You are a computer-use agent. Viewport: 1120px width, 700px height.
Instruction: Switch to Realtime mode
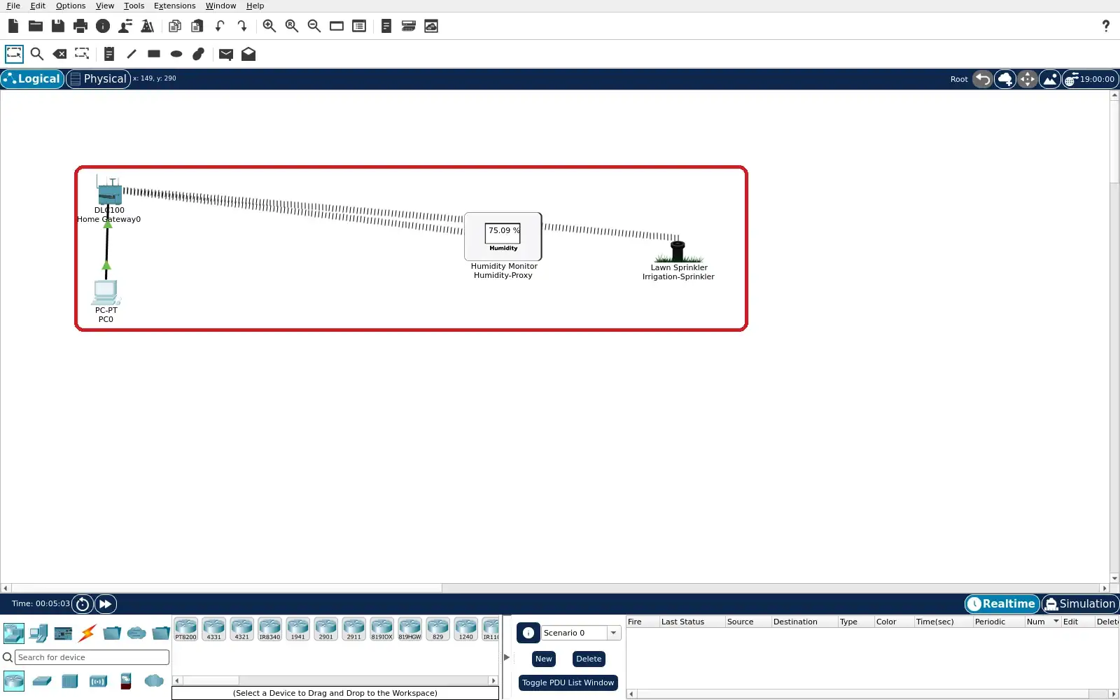click(x=1002, y=604)
